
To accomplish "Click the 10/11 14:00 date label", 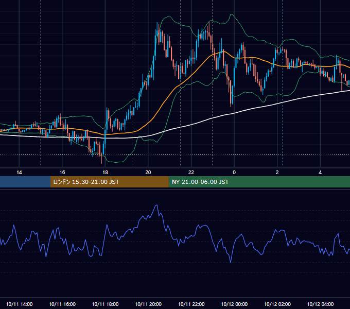I will [x=19, y=304].
